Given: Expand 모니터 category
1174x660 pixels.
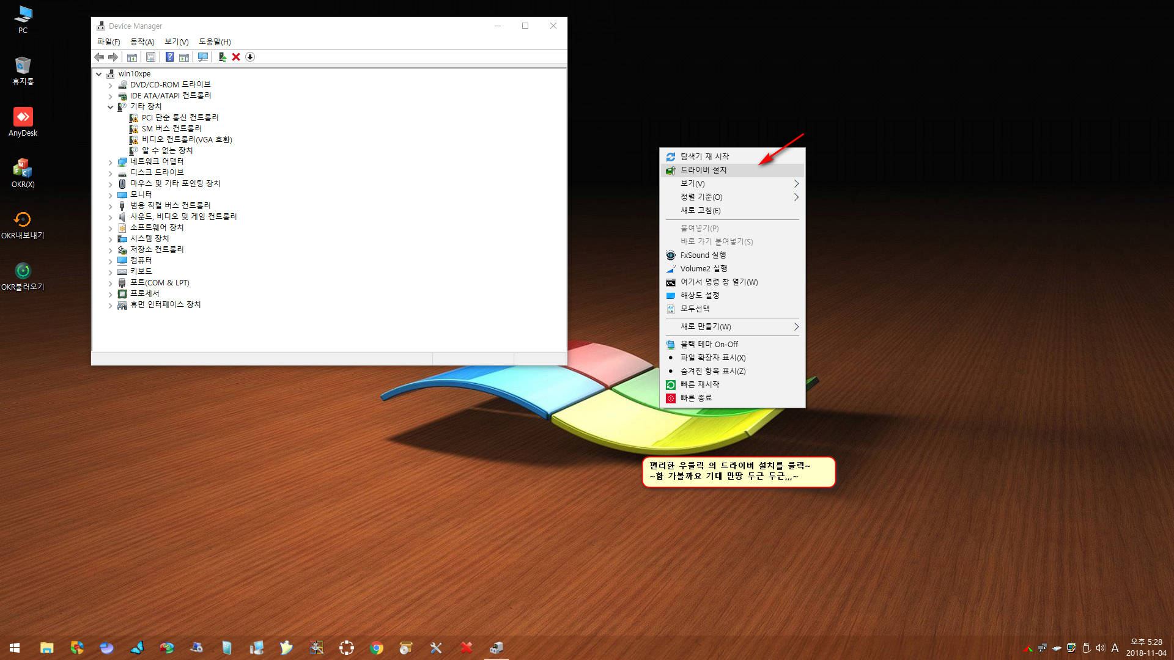Looking at the screenshot, I should tap(111, 196).
